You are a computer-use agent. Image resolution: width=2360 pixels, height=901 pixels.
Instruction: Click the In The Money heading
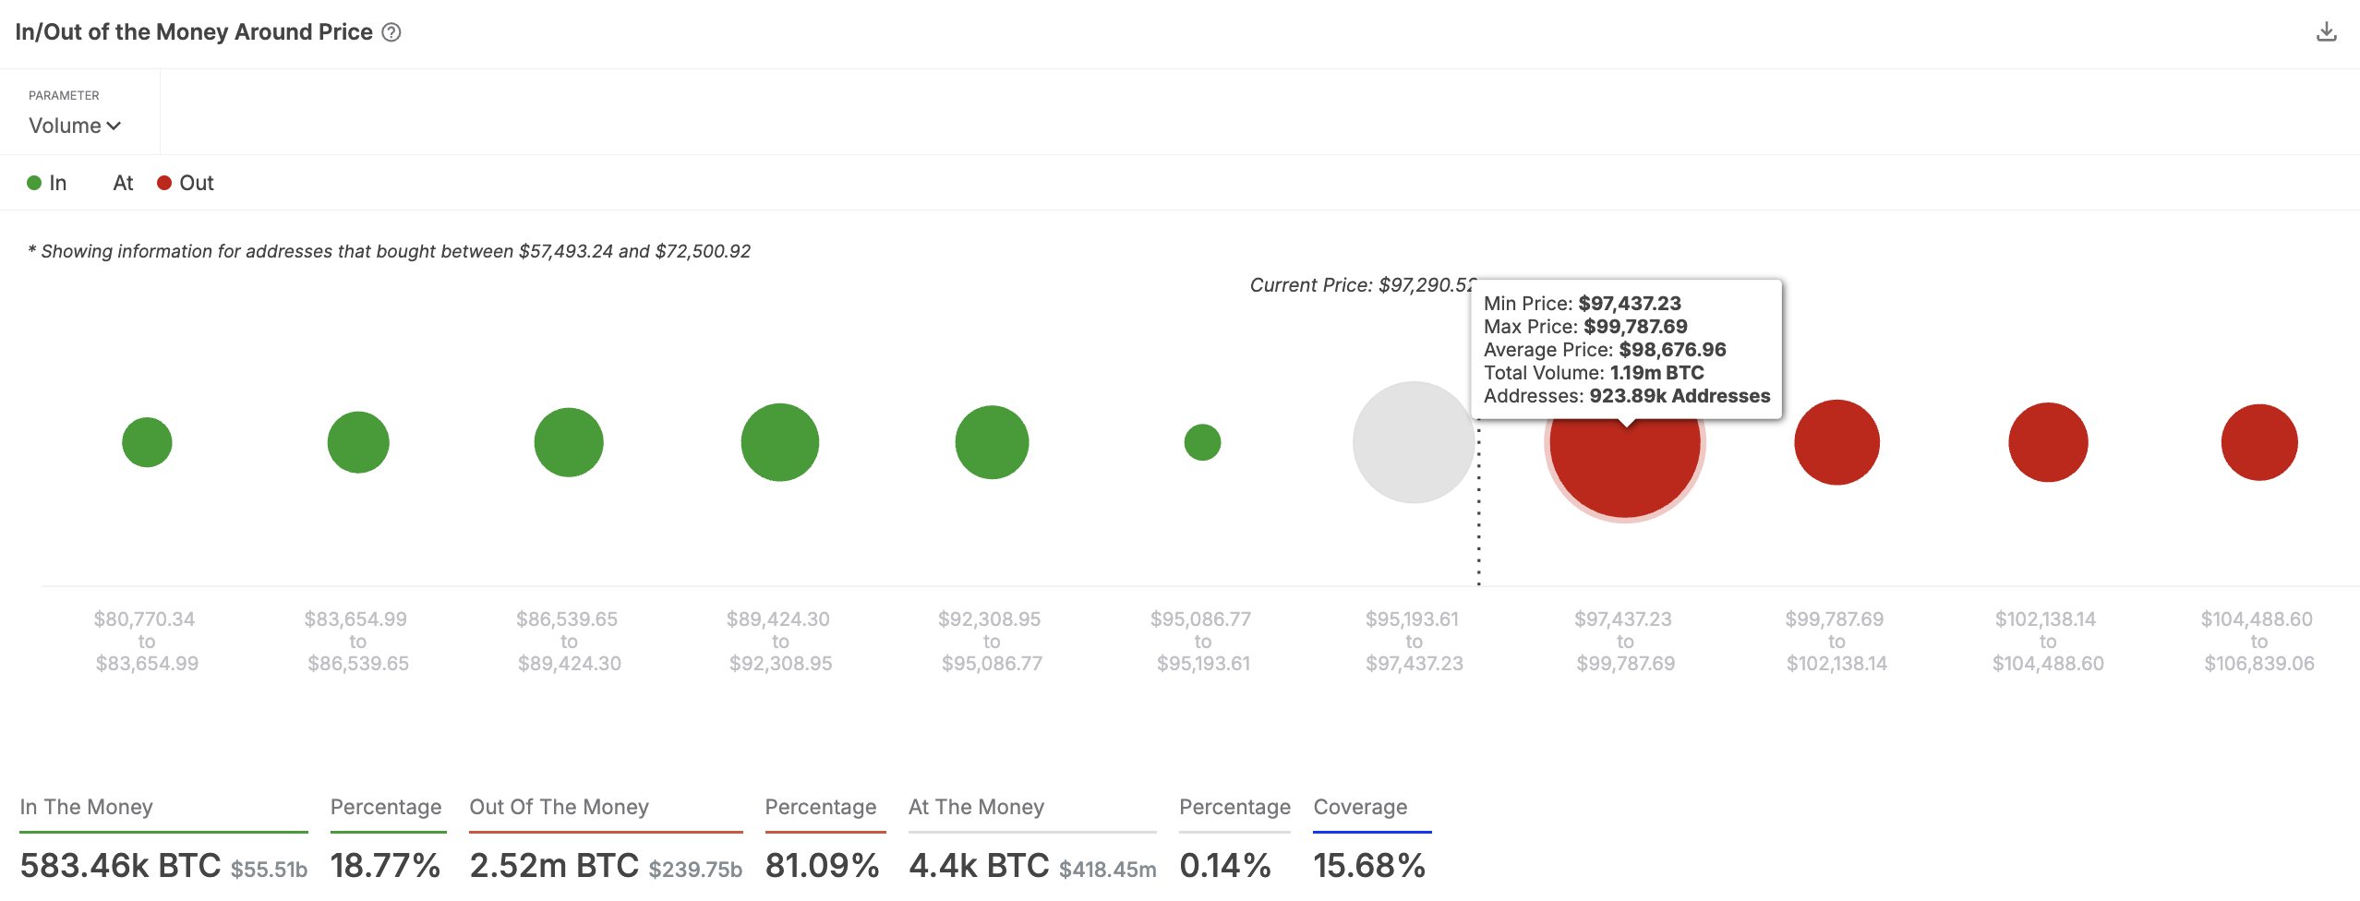[87, 807]
